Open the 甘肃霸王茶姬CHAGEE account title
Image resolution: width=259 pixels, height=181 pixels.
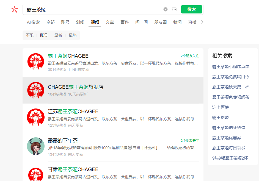(x=73, y=169)
